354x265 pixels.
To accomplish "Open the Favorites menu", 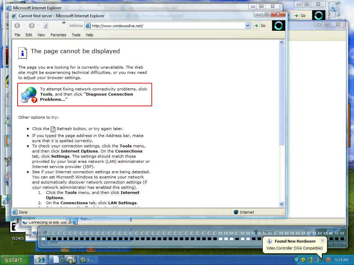I will 58,35.
